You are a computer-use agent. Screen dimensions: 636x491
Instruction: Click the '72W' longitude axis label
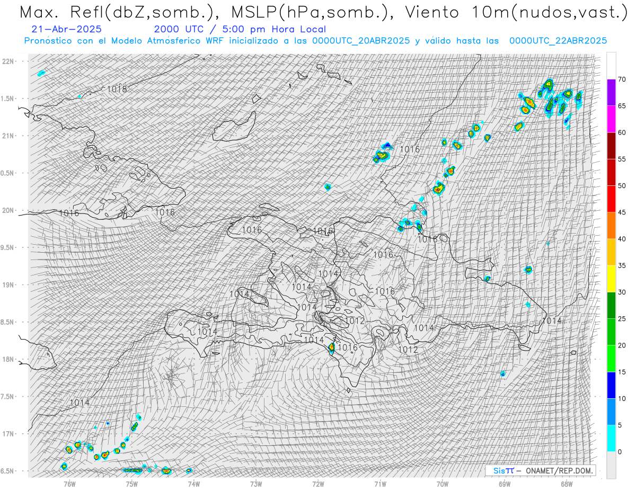click(x=318, y=484)
